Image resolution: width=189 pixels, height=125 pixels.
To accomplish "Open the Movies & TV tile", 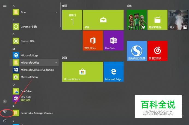I will coord(157,20).
